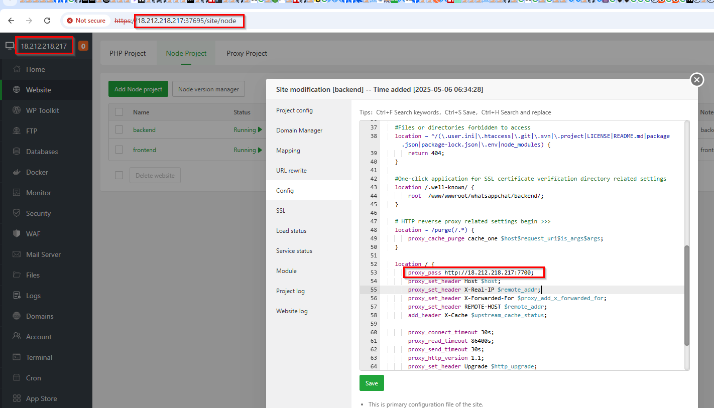This screenshot has width=714, height=408.
Task: Click the WAF shield icon
Action: point(17,234)
